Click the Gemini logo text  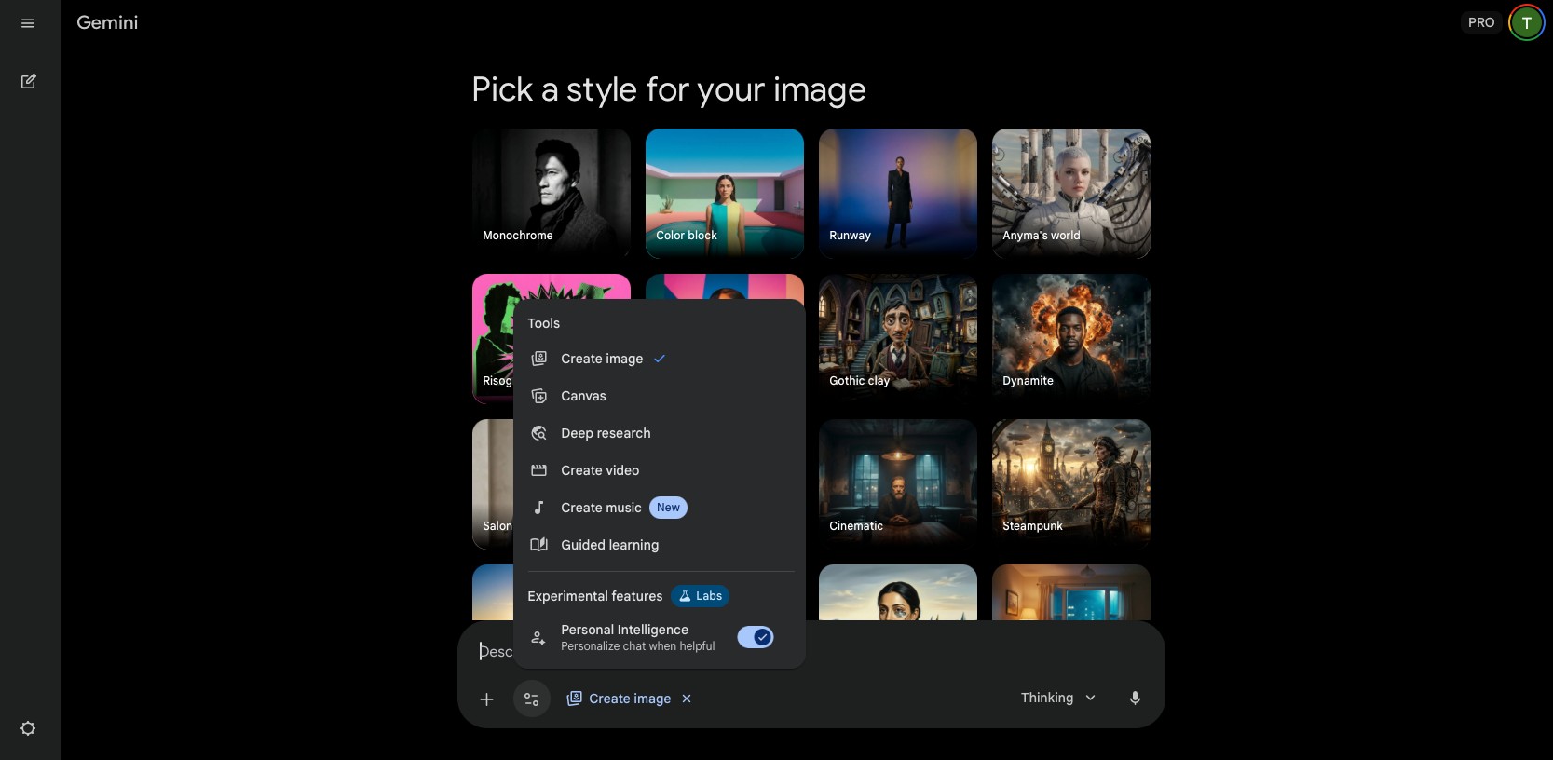tap(107, 22)
